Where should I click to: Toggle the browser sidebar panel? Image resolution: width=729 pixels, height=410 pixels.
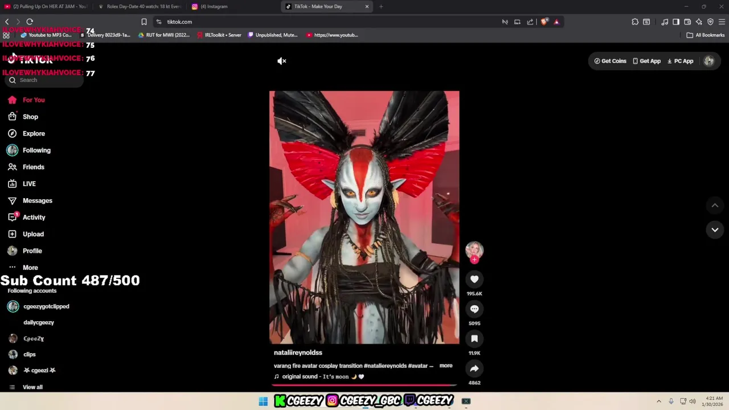(x=676, y=22)
